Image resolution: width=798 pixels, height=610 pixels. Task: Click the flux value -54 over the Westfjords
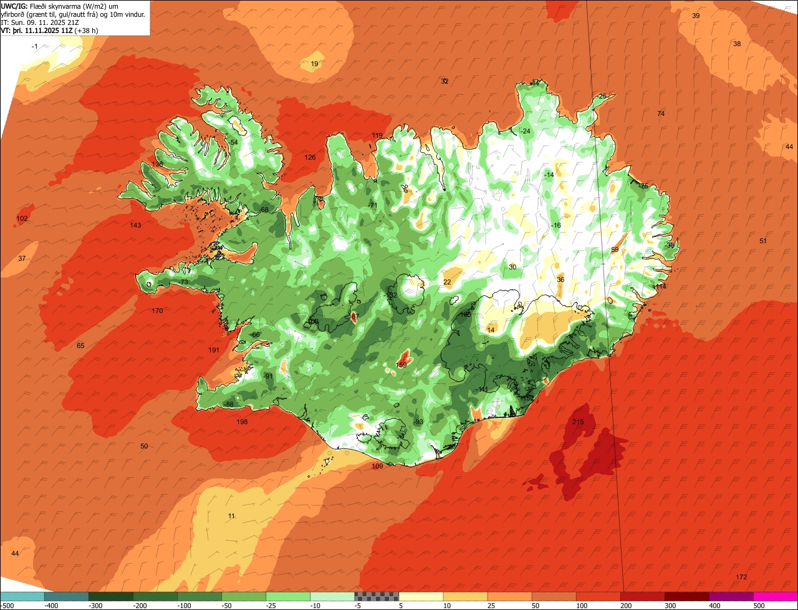(x=233, y=142)
